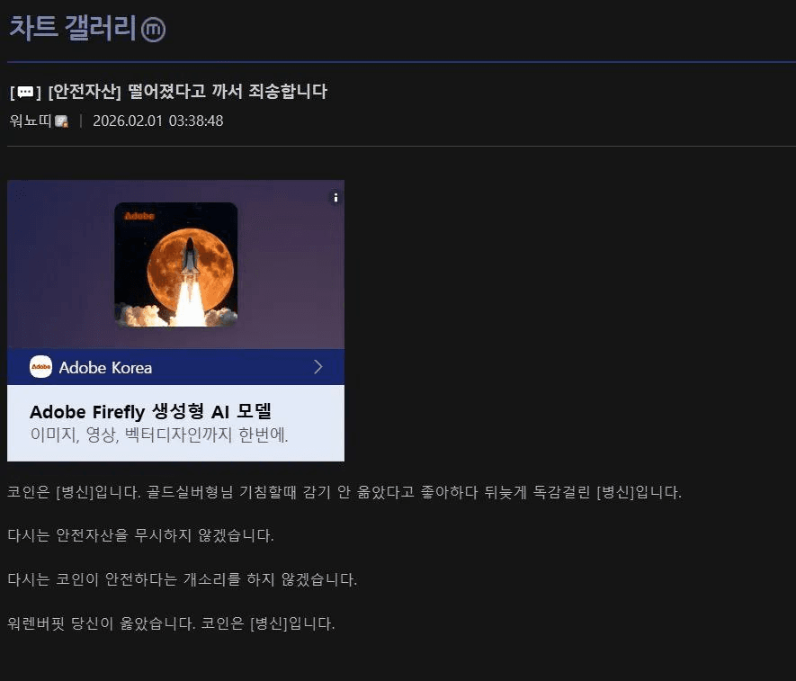Screen dimensions: 796x681
Task: Click the circled m icon beside gallery title
Action: (153, 30)
